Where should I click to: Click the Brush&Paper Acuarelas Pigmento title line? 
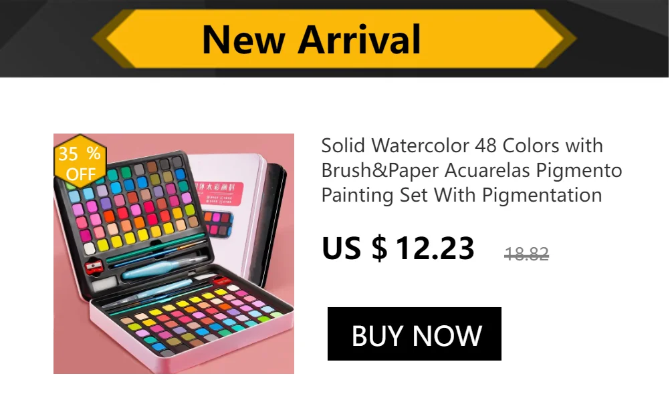(471, 170)
